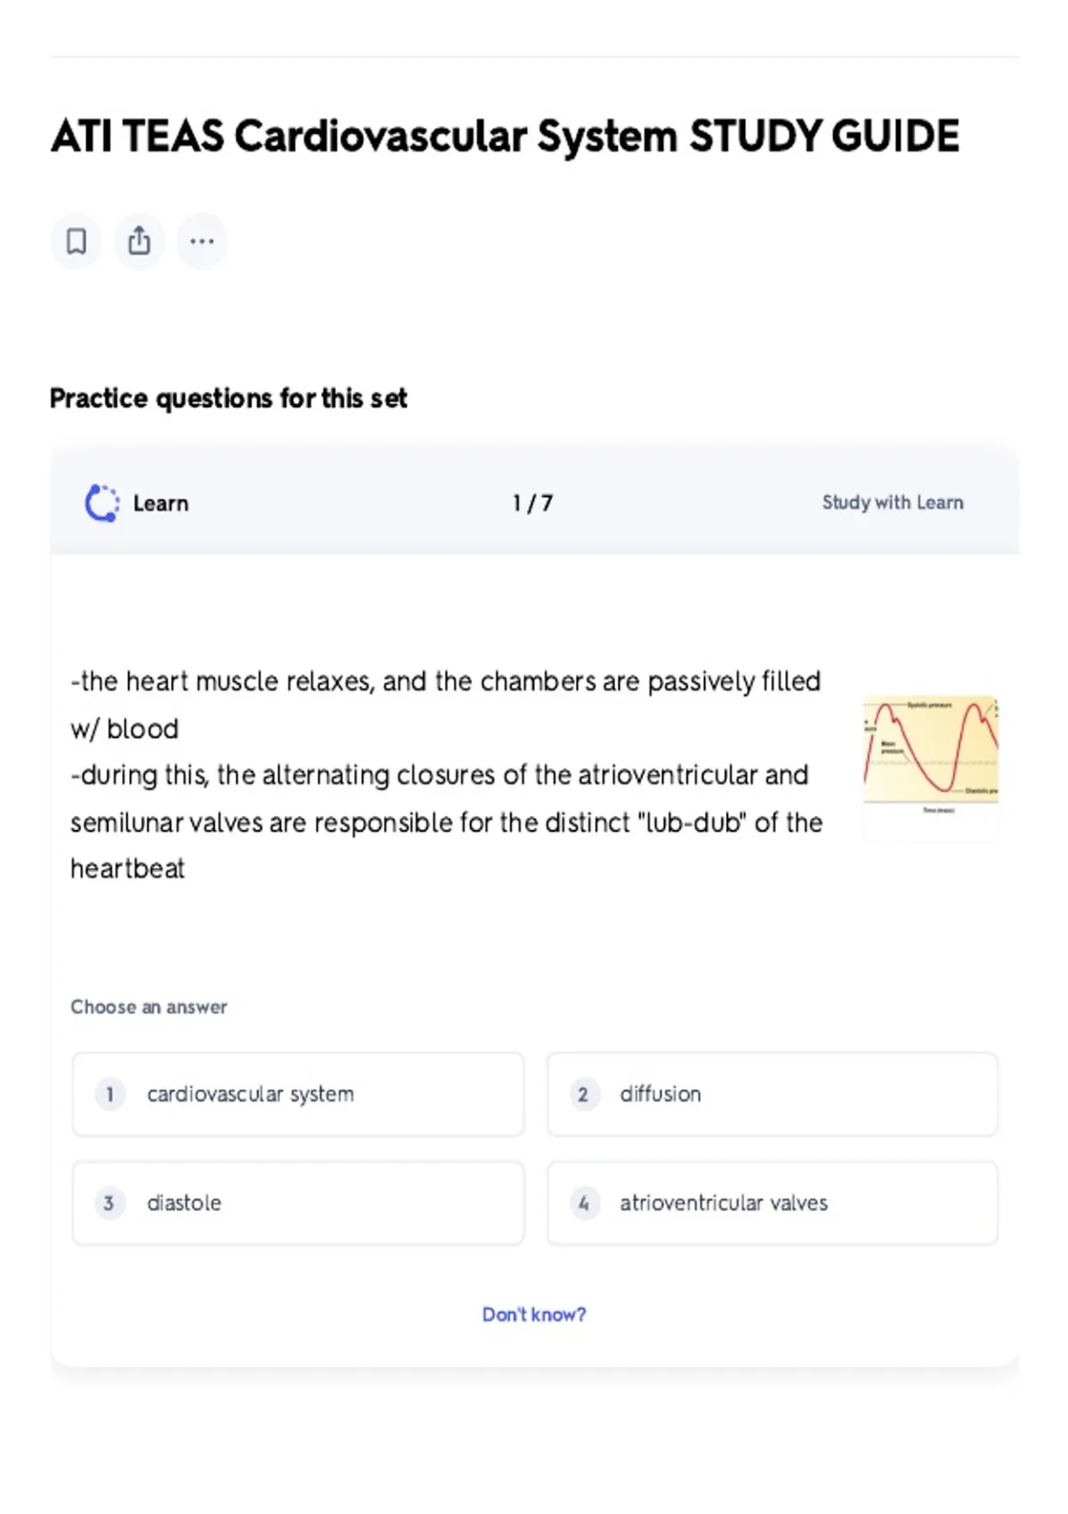
Task: Select the answer 'cardiovascular system'
Action: [298, 1094]
